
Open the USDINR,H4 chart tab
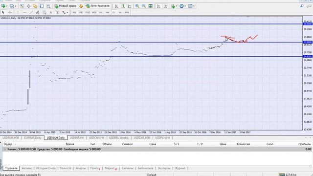[77, 138]
